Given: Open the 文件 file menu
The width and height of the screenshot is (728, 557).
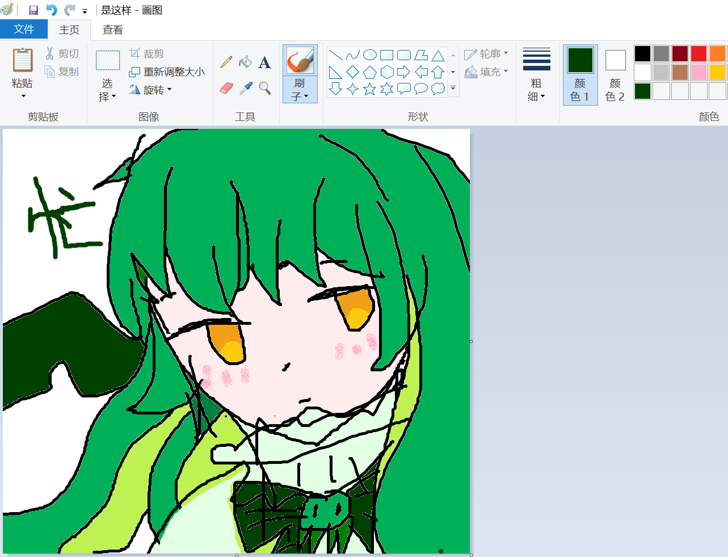Looking at the screenshot, I should [24, 30].
